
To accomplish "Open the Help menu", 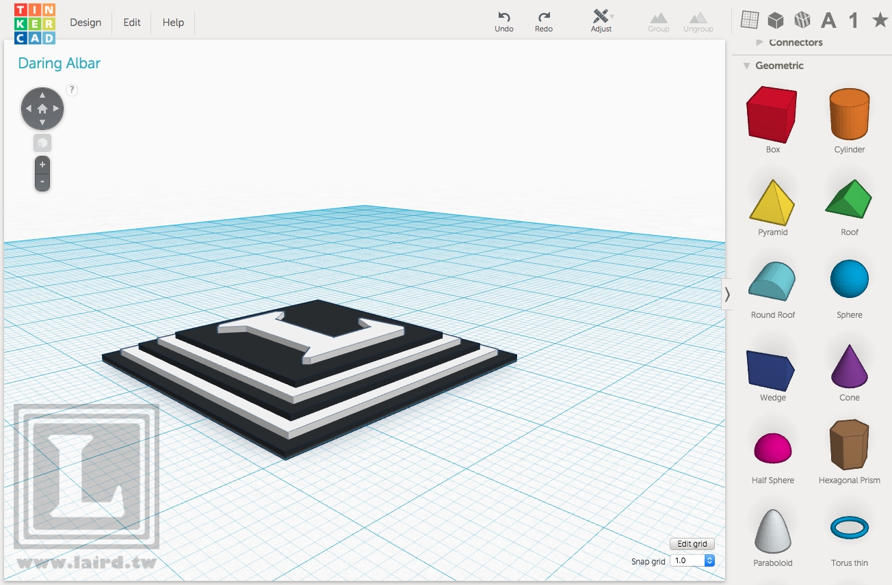I will (x=172, y=22).
